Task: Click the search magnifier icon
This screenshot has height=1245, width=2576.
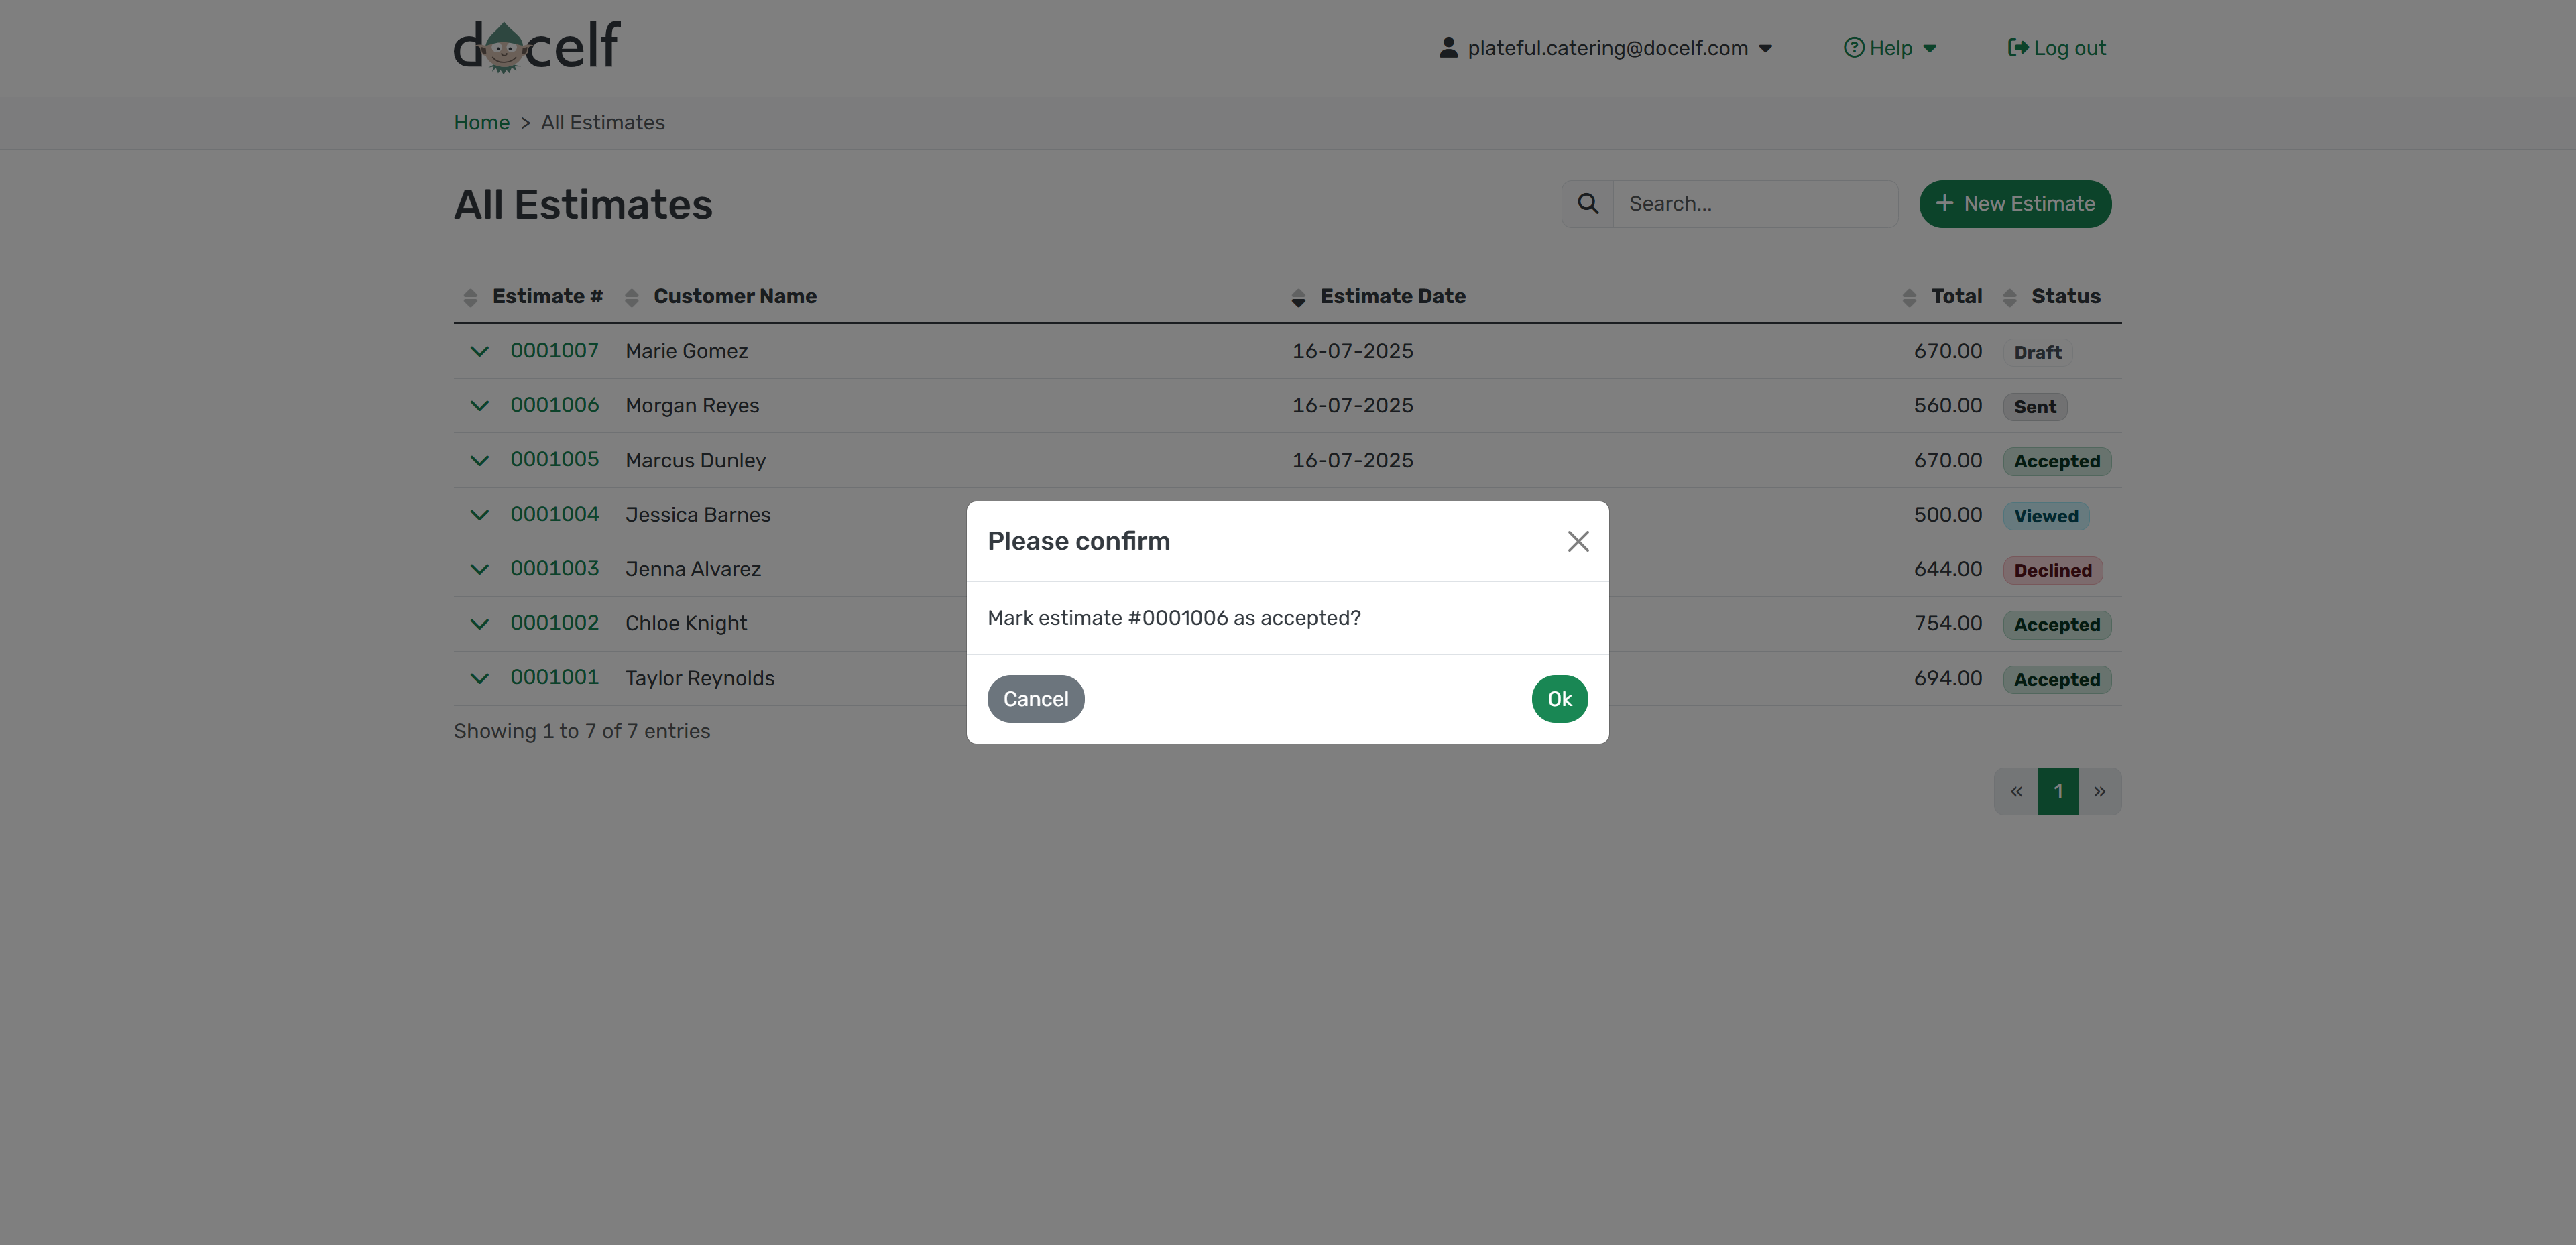Action: click(1587, 204)
